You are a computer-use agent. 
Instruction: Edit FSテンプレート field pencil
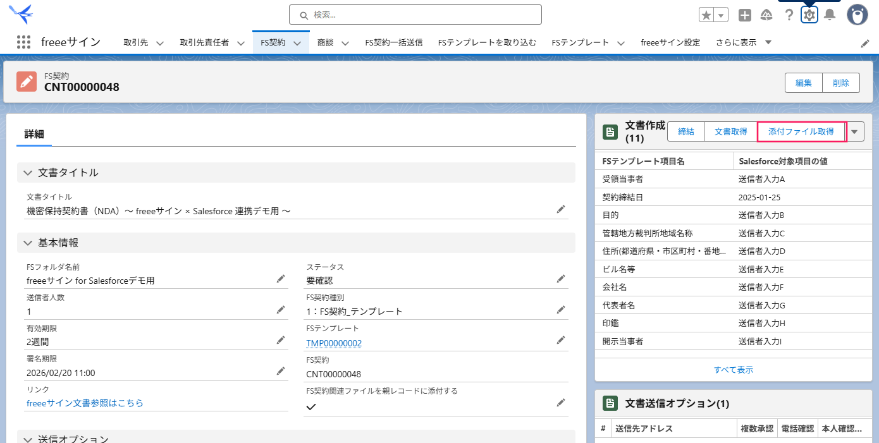point(560,340)
